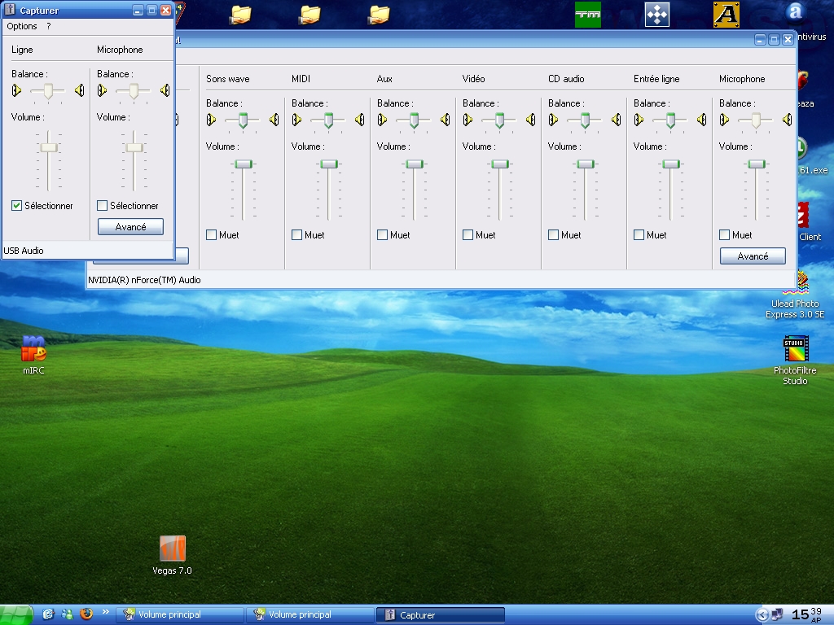Enable Muet for CD audio
834x625 pixels.
point(553,235)
